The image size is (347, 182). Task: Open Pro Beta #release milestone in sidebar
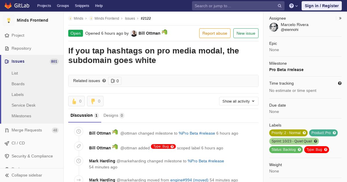[x=286, y=70]
